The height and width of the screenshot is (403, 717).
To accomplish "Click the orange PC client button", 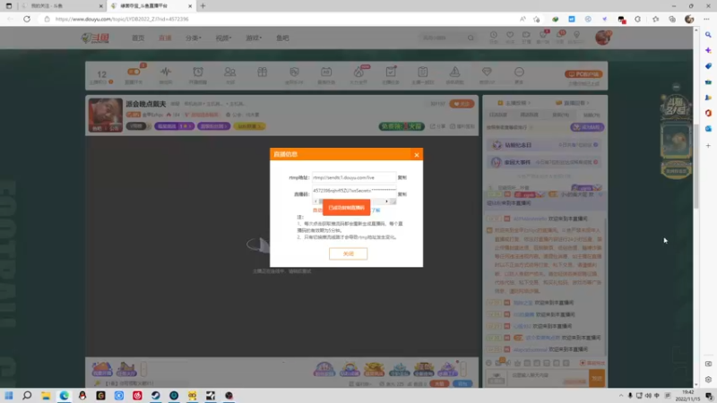I will point(583,74).
